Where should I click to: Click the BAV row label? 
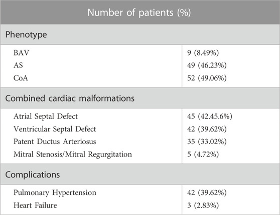[21, 53]
